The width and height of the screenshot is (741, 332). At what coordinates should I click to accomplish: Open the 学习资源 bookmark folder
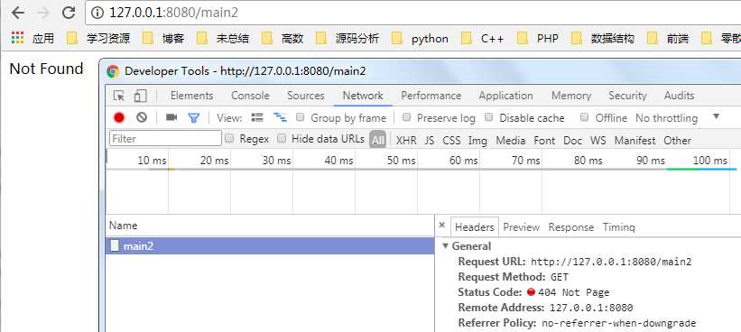click(x=98, y=38)
